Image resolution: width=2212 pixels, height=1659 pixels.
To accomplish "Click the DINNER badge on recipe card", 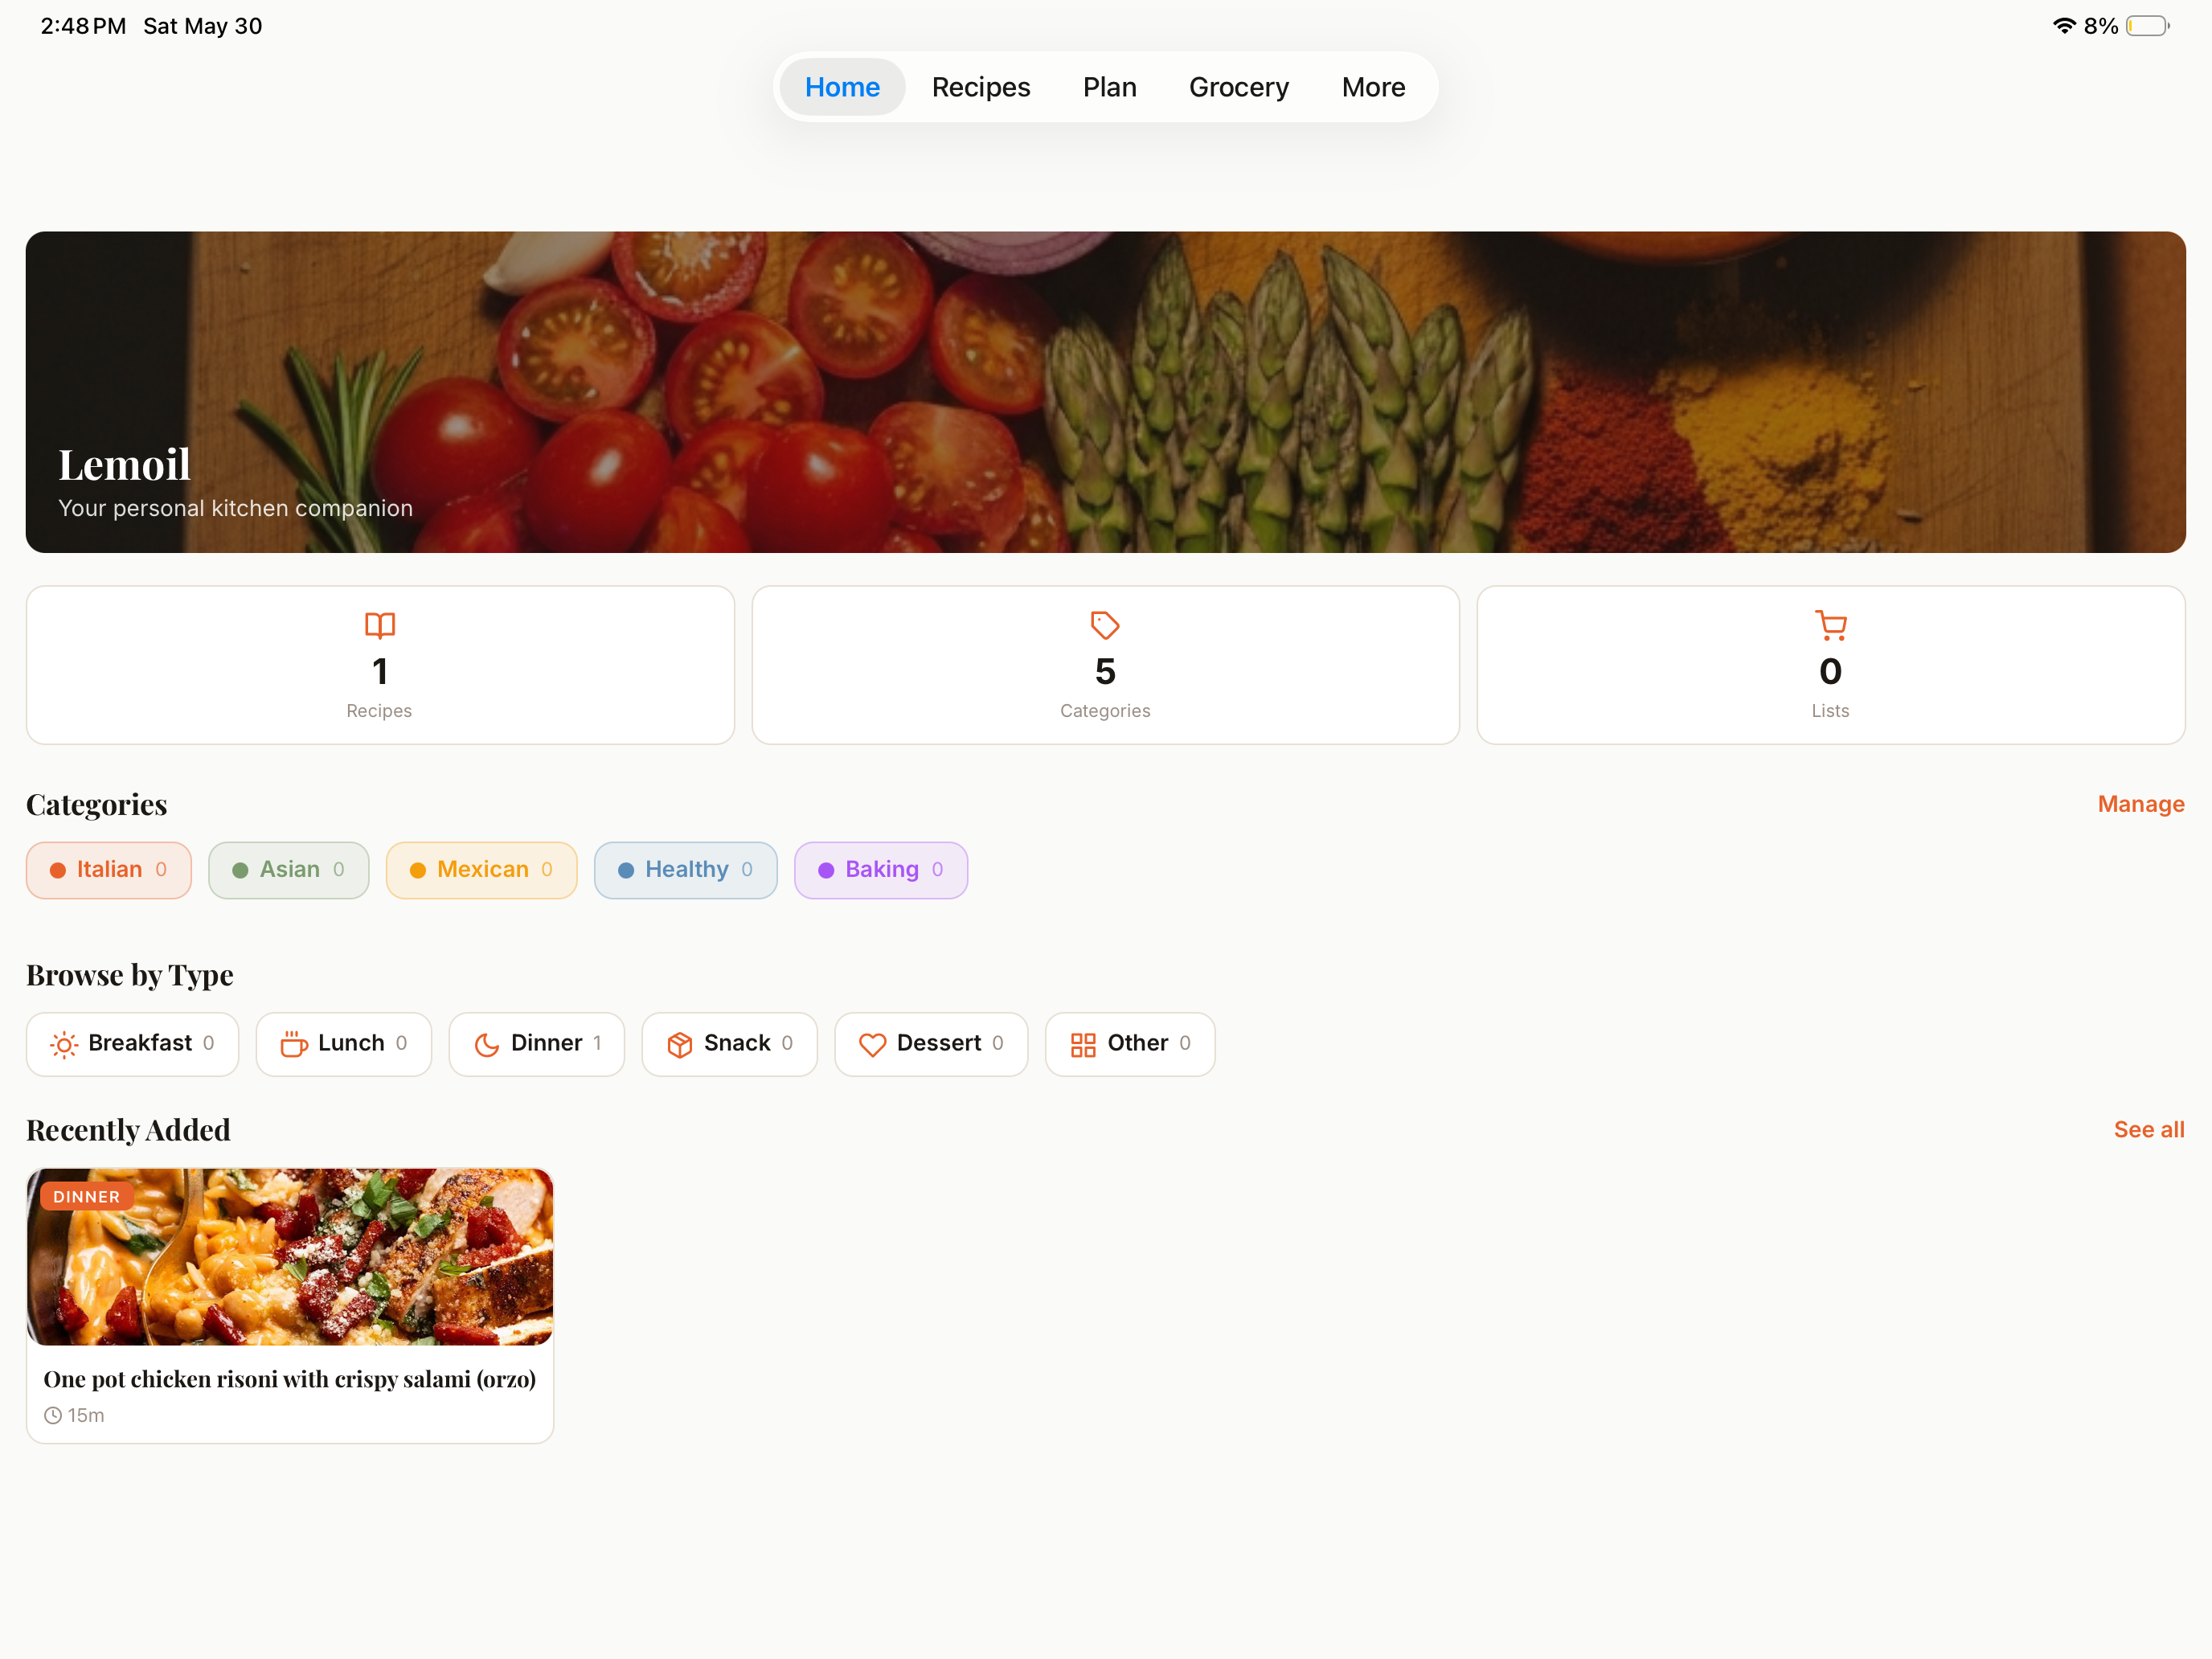I will (86, 1196).
